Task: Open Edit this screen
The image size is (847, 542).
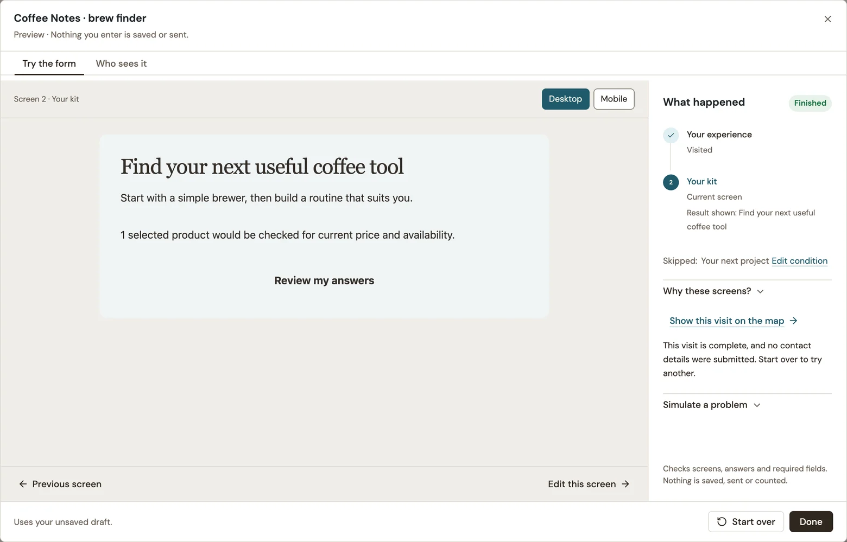Action: [589, 484]
